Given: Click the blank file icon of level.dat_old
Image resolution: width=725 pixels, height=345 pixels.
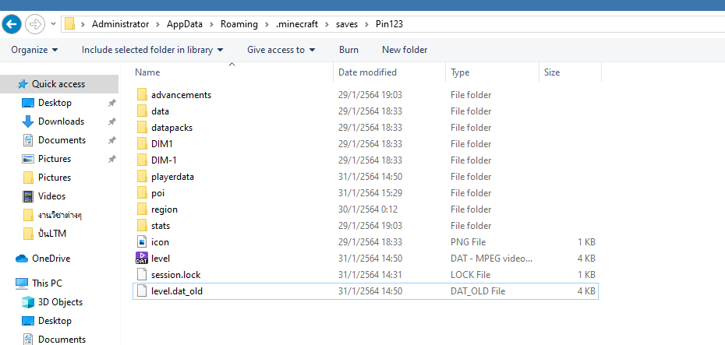Looking at the screenshot, I should click(x=142, y=291).
